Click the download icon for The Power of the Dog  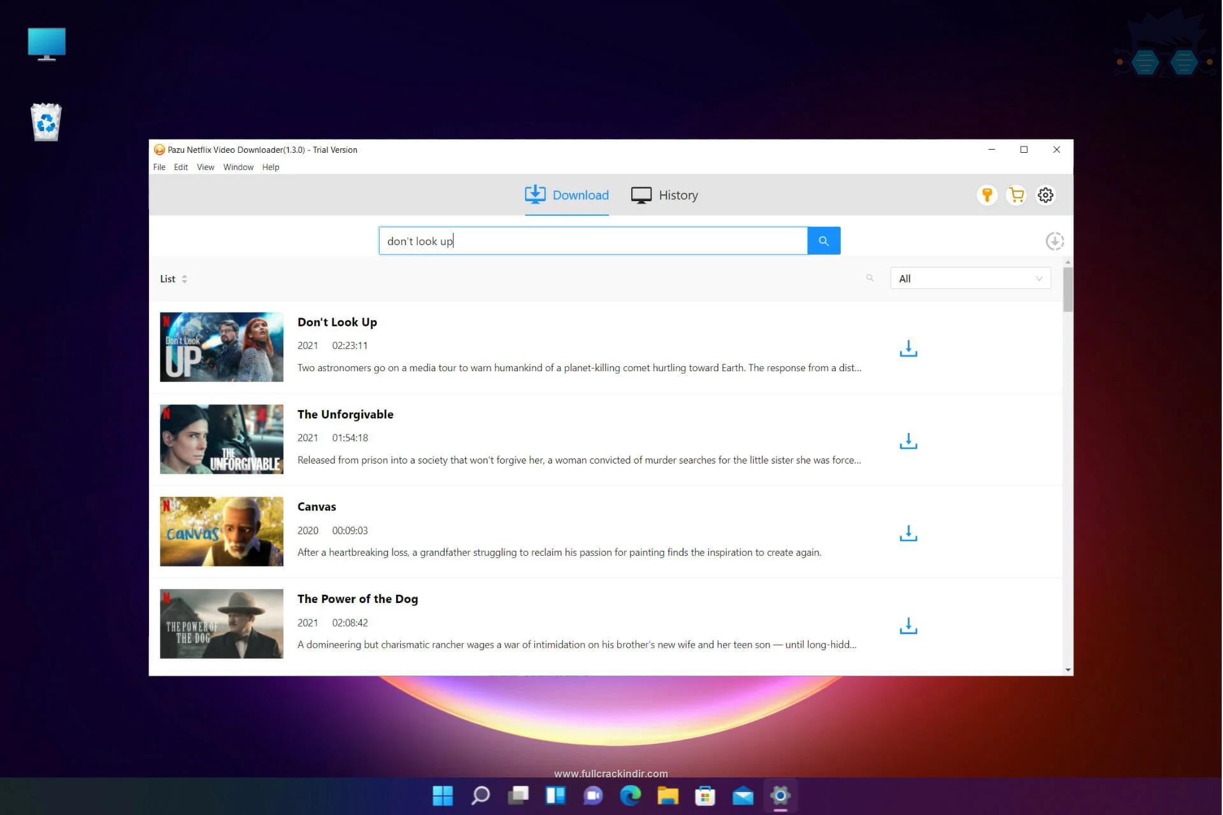pyautogui.click(x=908, y=625)
